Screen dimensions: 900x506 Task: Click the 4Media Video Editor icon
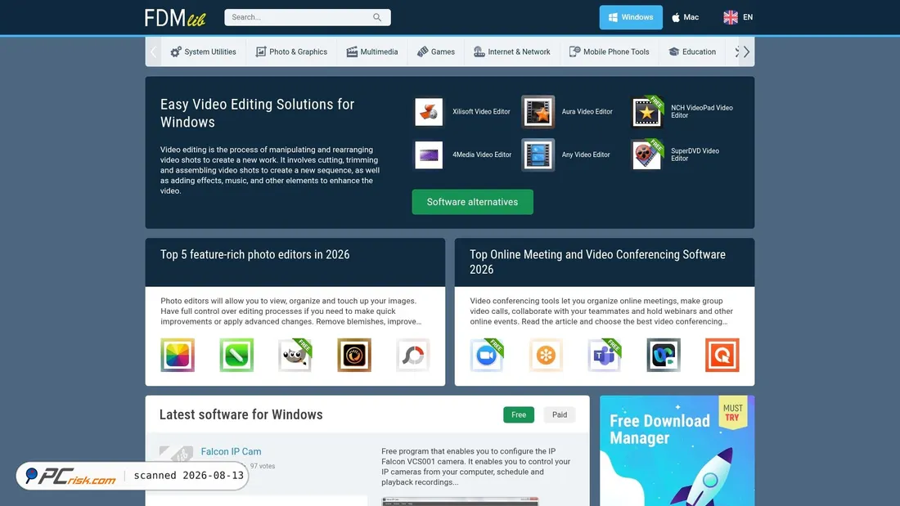point(429,154)
